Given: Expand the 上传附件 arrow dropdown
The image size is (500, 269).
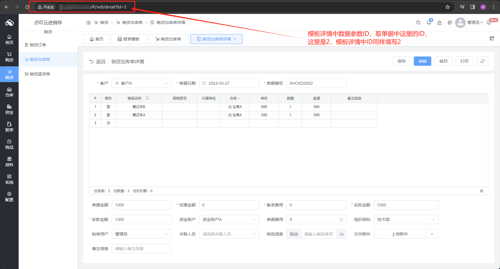Looking at the screenshot, I should (432, 234).
